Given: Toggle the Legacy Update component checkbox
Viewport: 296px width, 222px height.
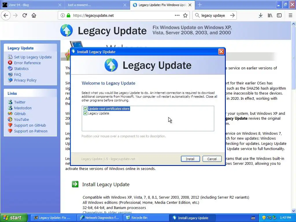Looking at the screenshot, I should click(85, 113).
